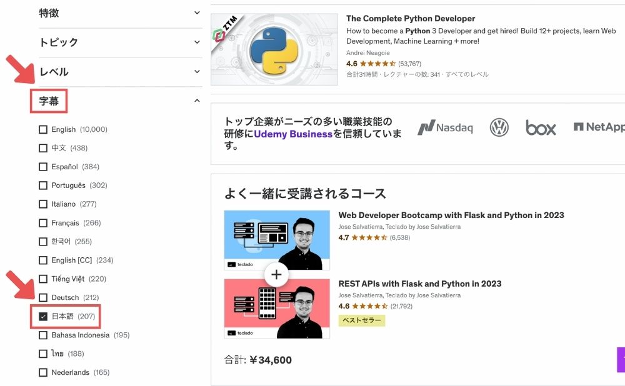Expand the レベル filter chevron
Screen dimensions: 625x386
coord(197,72)
